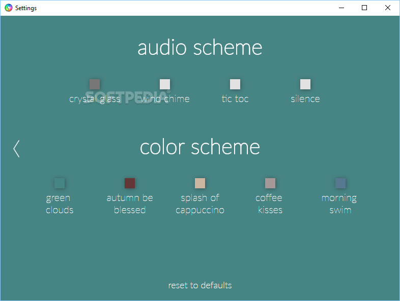The width and height of the screenshot is (400, 301).
Task: Click the coffee kisses label
Action: (270, 204)
